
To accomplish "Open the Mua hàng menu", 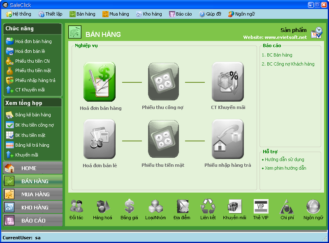I will [x=116, y=14].
